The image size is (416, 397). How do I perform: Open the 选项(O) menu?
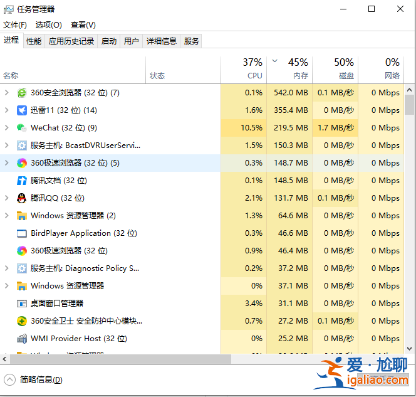[48, 25]
